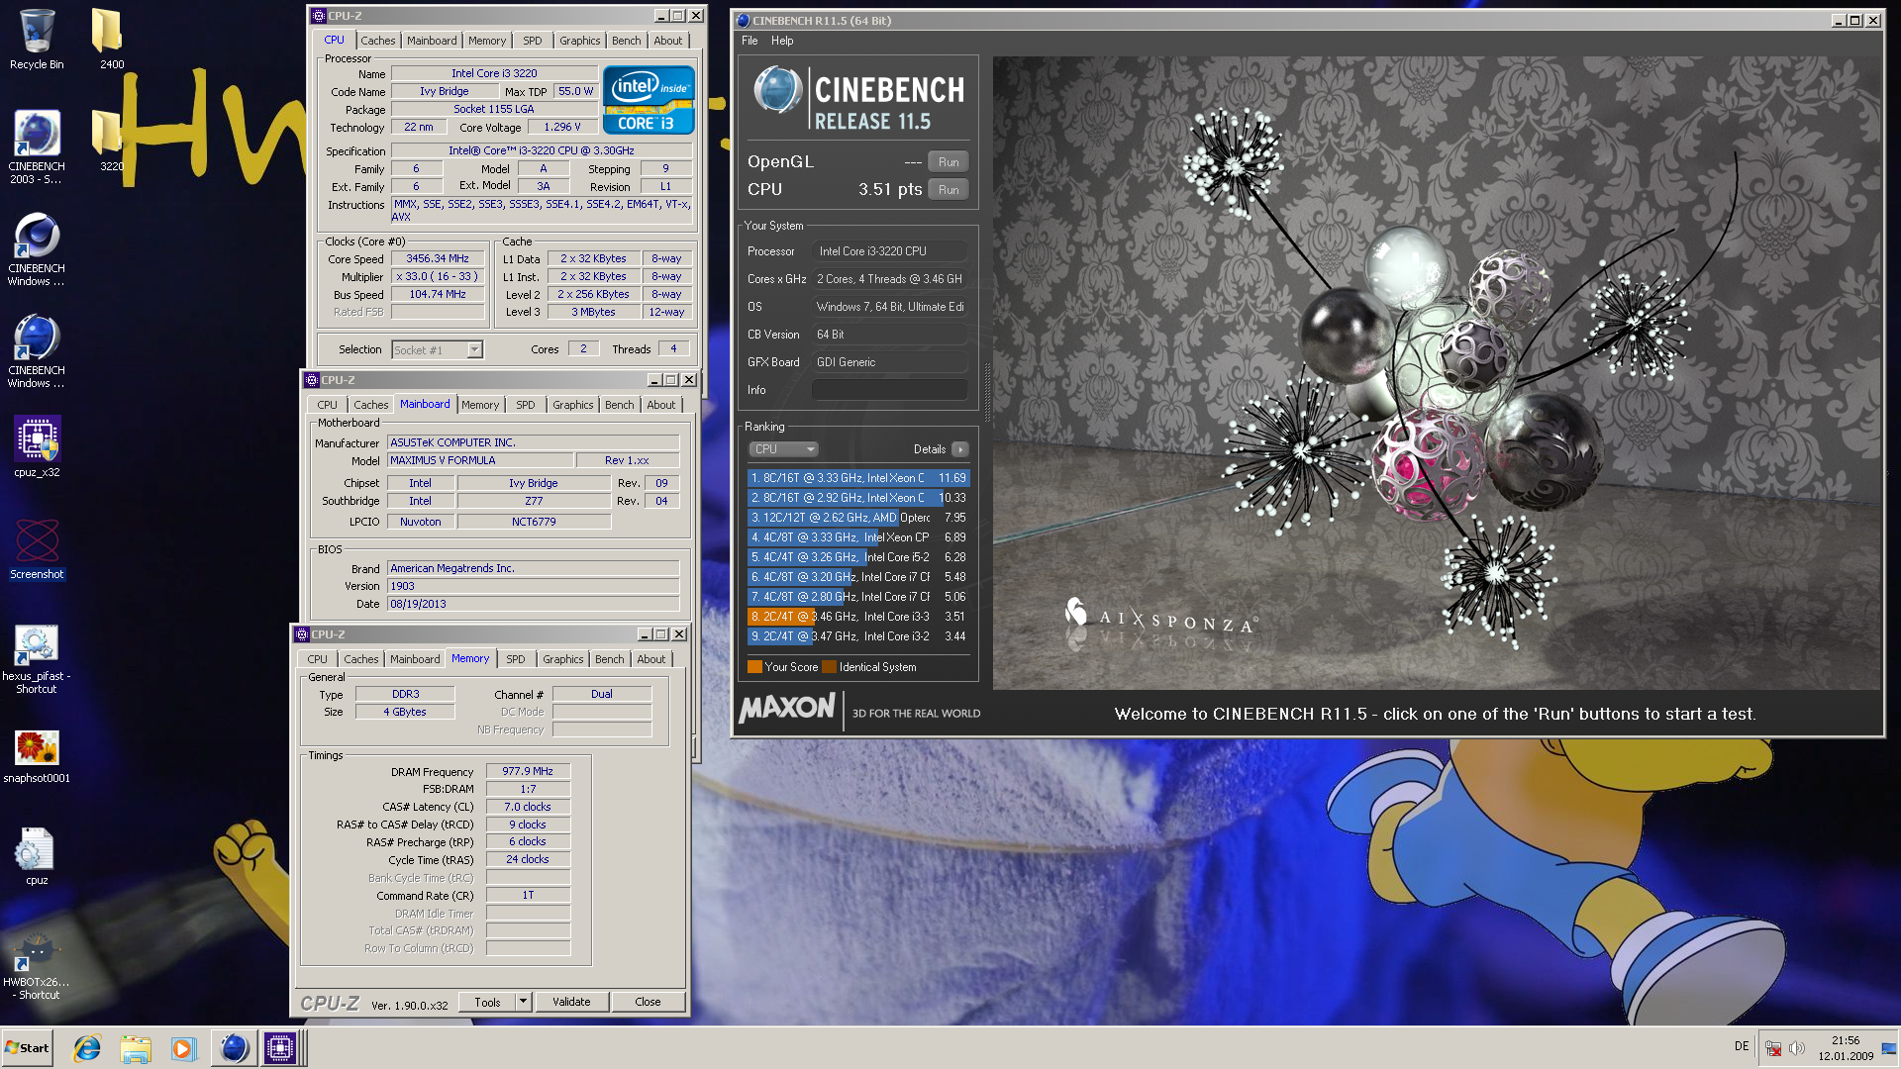Open cpuz_x32 desktop icon
The image size is (1901, 1069).
[37, 446]
